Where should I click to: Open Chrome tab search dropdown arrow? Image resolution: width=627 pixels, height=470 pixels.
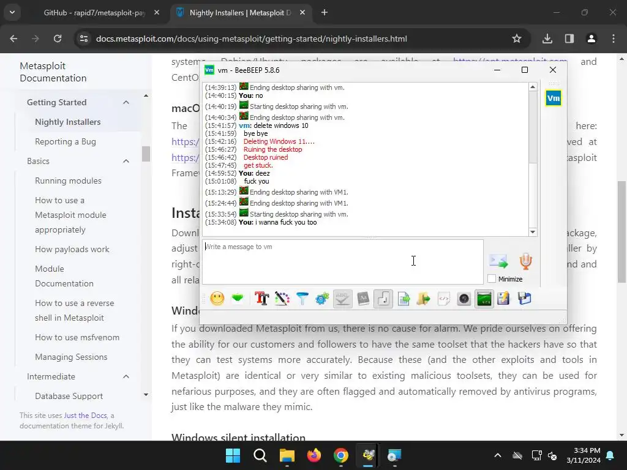click(x=12, y=12)
